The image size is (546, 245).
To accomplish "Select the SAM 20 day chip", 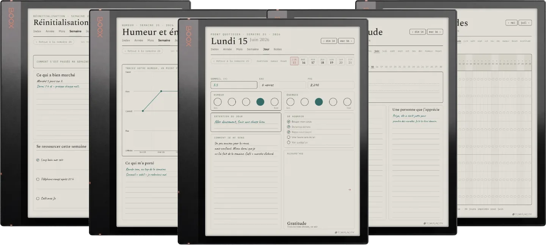I will coord(341,61).
